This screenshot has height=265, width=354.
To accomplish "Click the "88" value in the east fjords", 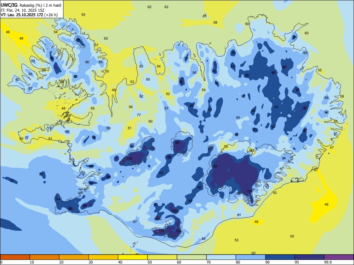I will [x=326, y=98].
